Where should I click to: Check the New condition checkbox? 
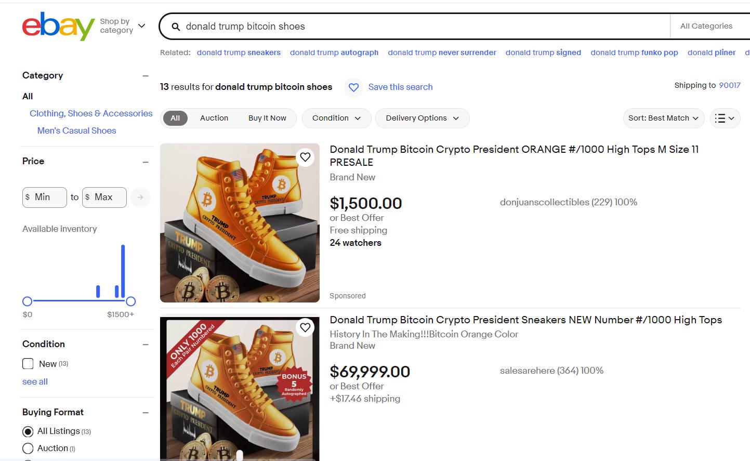tap(28, 364)
